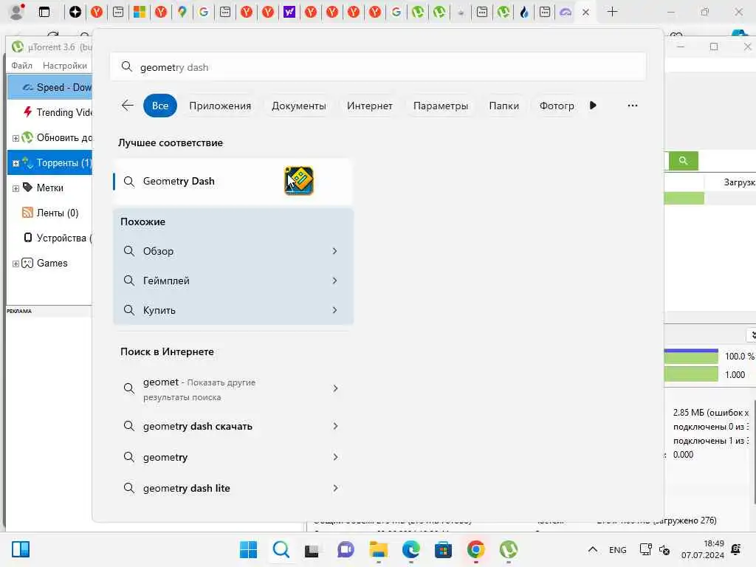Open the Widgets panel icon on the taskbar
756x567 pixels.
[x=21, y=549]
